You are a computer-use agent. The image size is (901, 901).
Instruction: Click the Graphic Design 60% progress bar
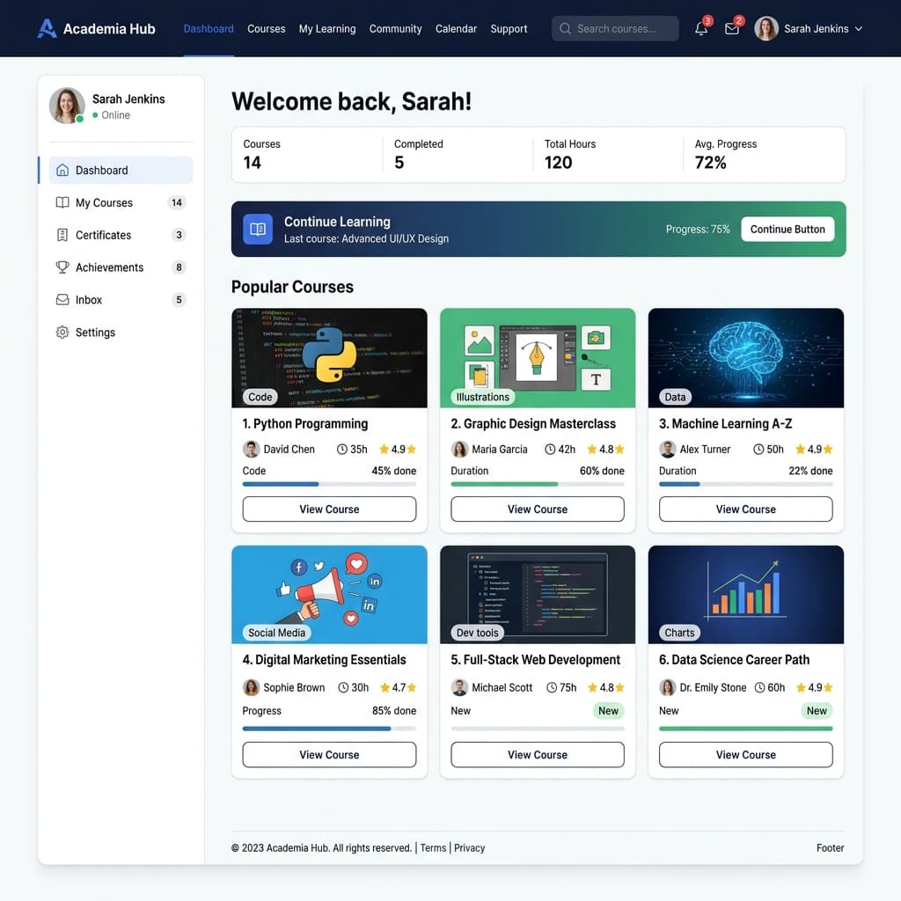[538, 484]
